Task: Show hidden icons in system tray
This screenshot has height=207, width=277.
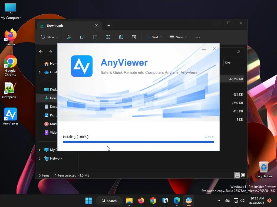Action: click(219, 201)
